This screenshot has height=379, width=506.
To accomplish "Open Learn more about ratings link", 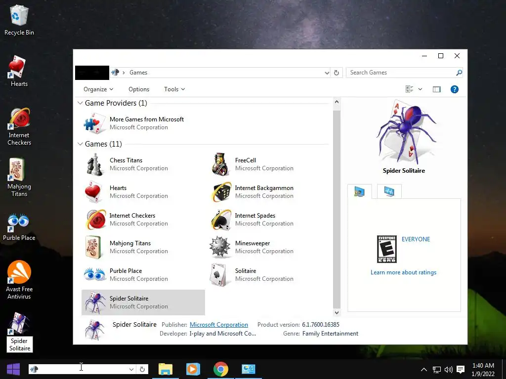I will pyautogui.click(x=403, y=272).
